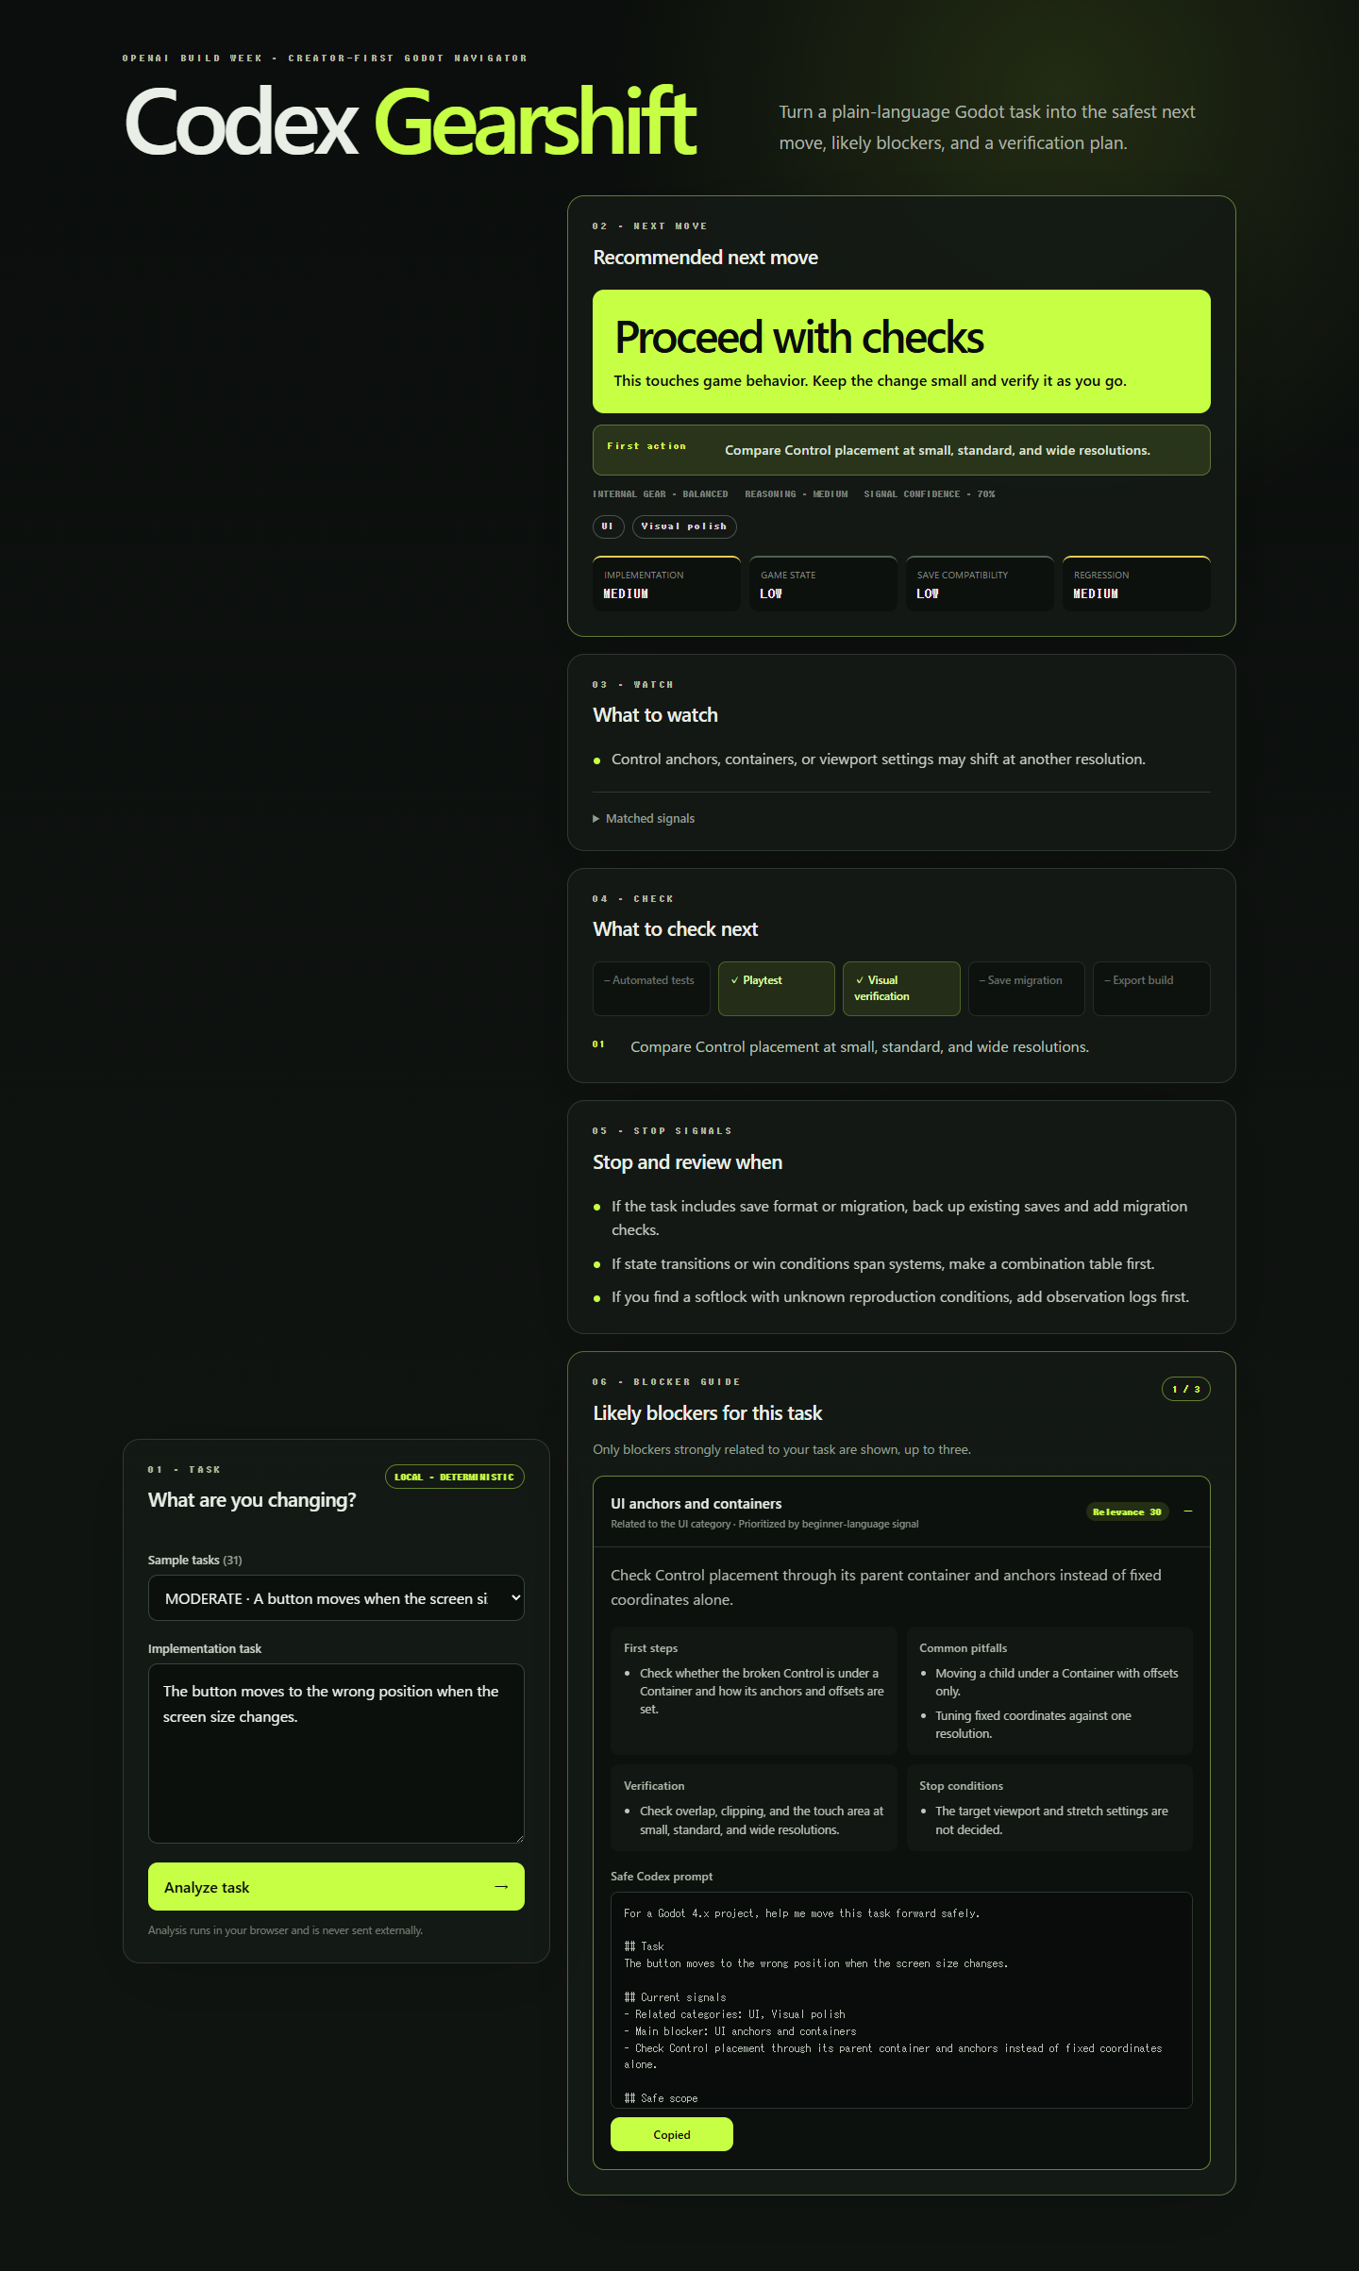The width and height of the screenshot is (1359, 2271).
Task: Click the Stop conditions panel
Action: tap(1049, 1808)
